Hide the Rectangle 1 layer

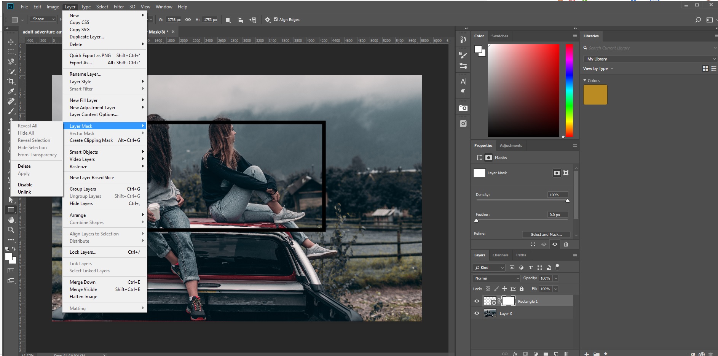(477, 301)
